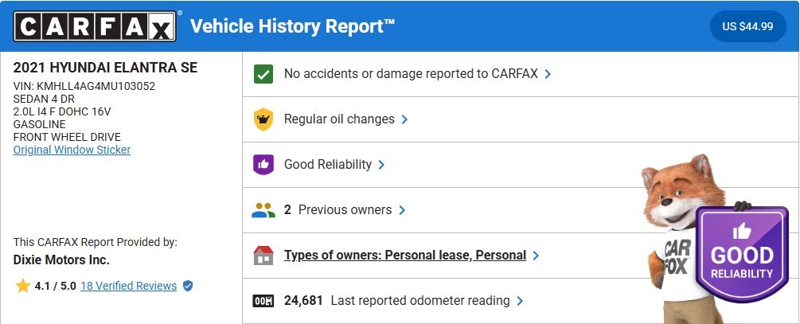Click the odometer reading icon
800x324 pixels.
[263, 301]
